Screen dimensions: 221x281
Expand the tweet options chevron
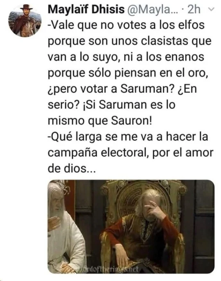212,9
